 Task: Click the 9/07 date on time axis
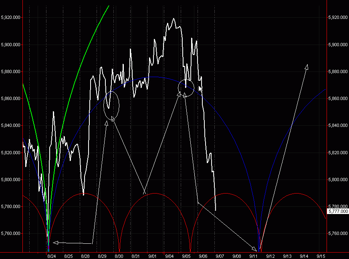pos(220,256)
